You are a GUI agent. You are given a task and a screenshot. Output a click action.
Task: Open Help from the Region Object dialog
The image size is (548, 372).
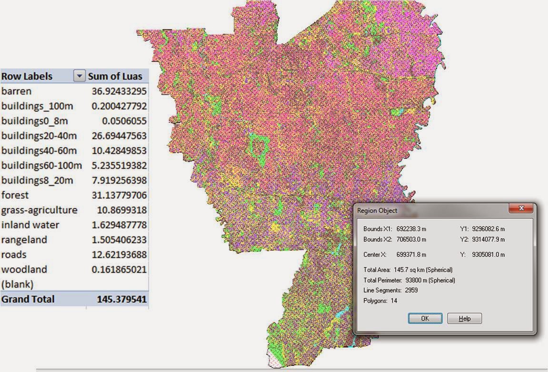[464, 318]
